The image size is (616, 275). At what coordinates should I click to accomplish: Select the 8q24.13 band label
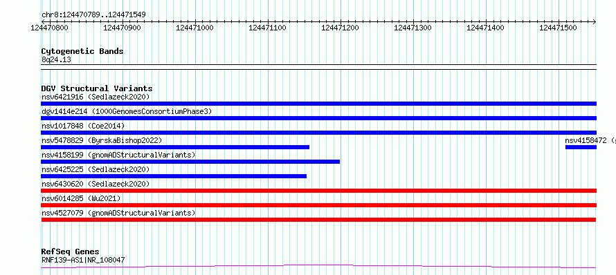[x=56, y=59]
